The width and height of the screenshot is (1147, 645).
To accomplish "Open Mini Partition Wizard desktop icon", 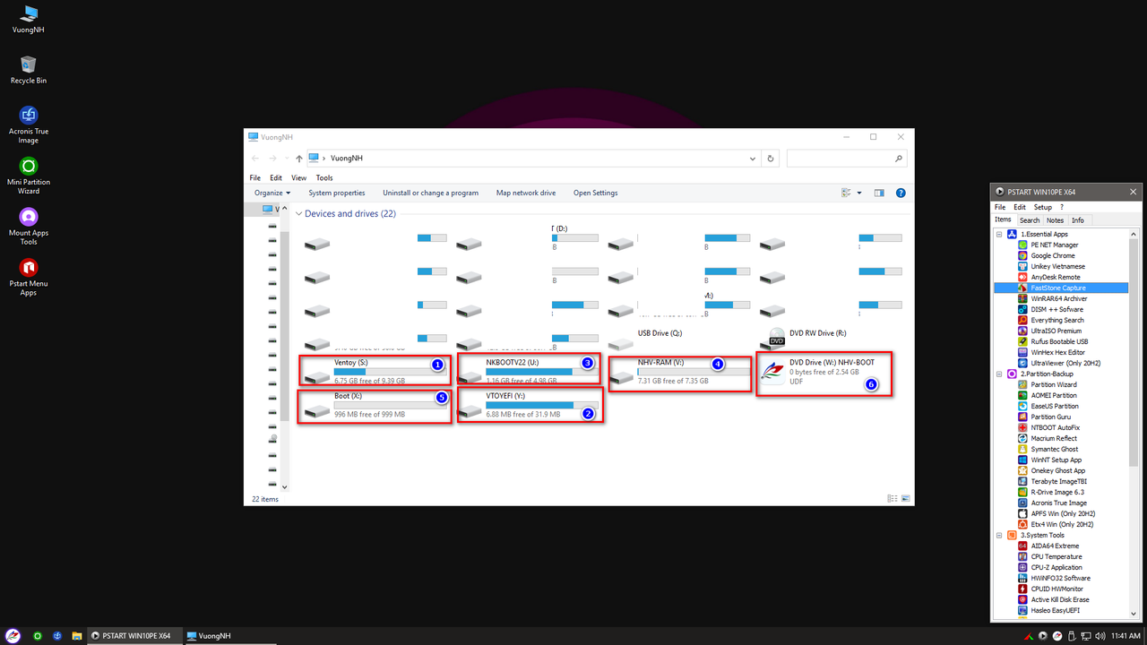I will (x=29, y=176).
